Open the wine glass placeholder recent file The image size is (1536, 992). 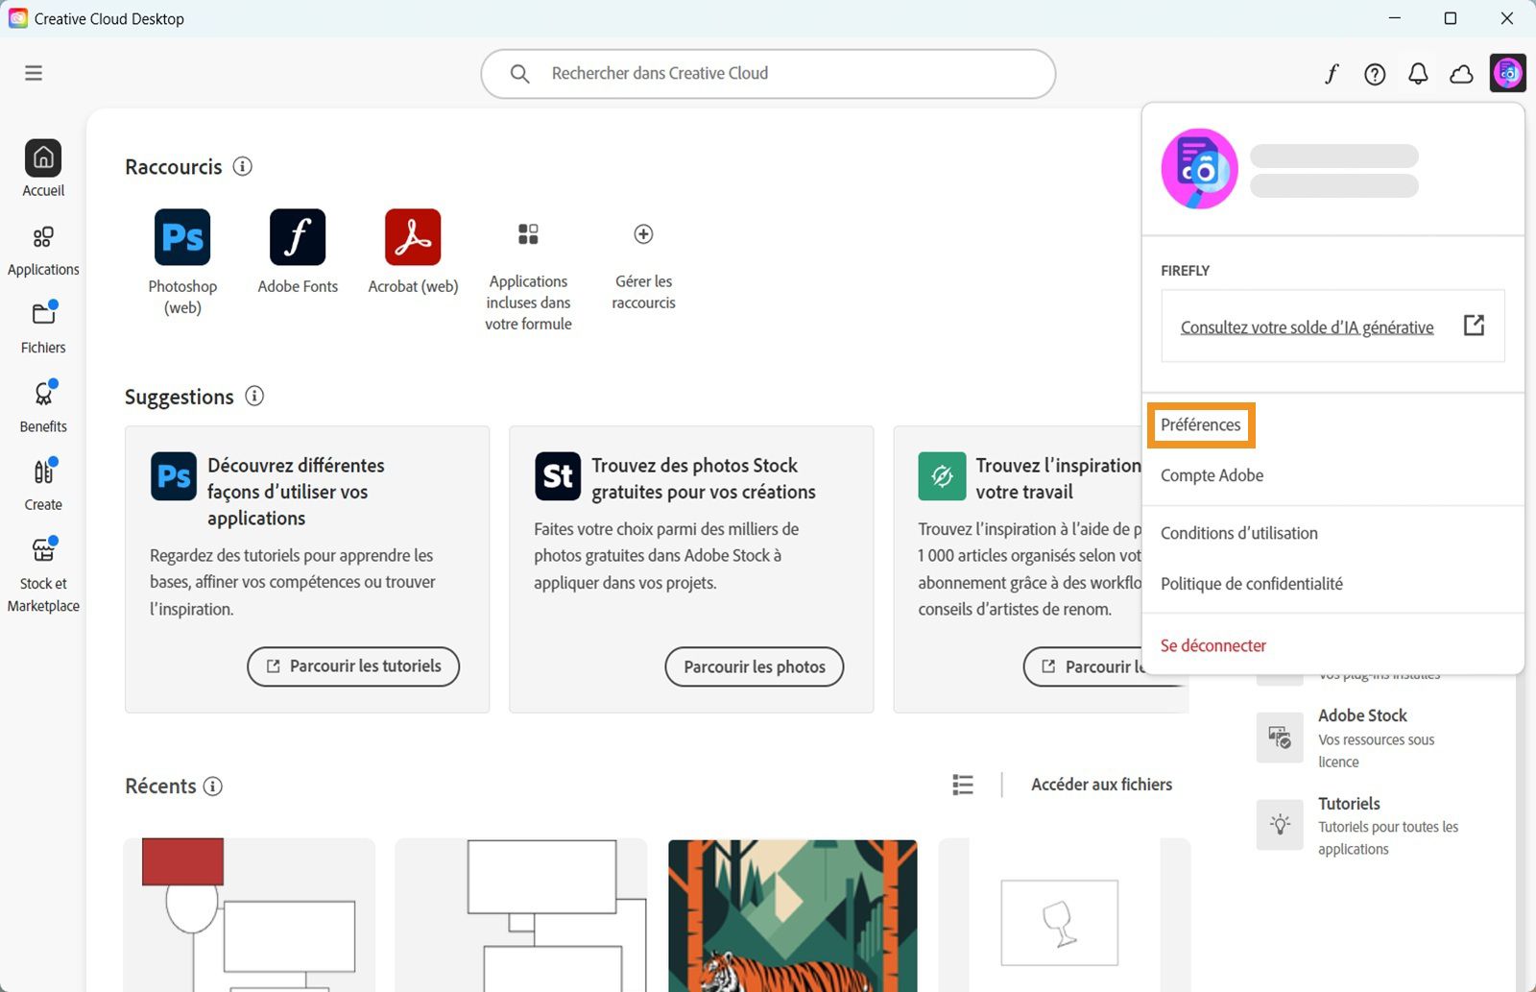pyautogui.click(x=1064, y=915)
